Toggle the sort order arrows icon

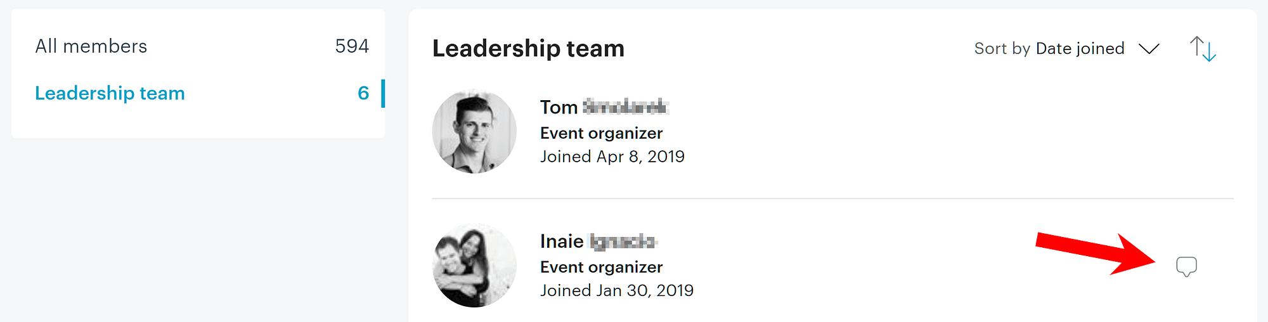(x=1203, y=49)
